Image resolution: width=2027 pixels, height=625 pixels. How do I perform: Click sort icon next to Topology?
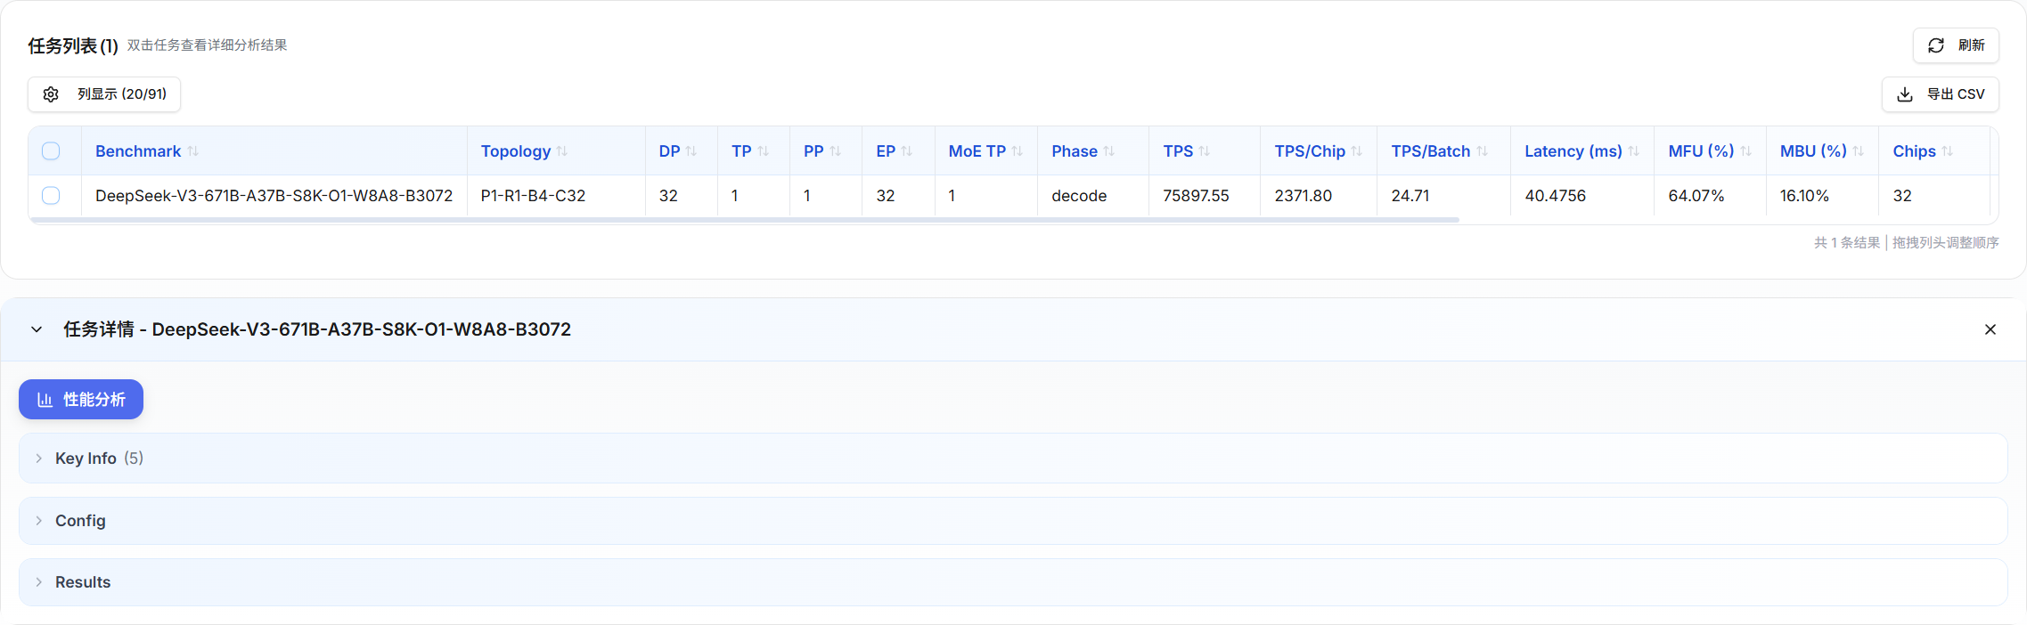click(x=562, y=151)
